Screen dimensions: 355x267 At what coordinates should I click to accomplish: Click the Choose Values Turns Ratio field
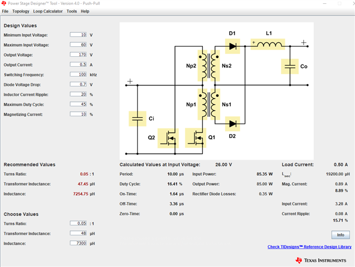point(79,224)
